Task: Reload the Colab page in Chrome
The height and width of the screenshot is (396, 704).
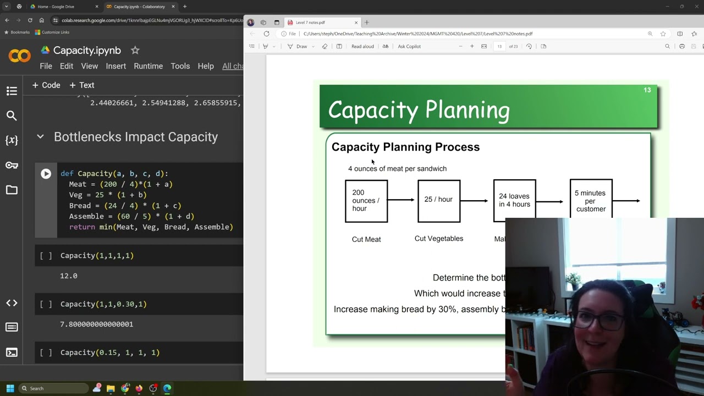Action: coord(30,20)
